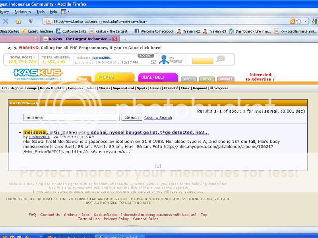This screenshot has width=318, height=238.
Task: Click the left arrow before the WARNING ticker
Action: click(9, 48)
